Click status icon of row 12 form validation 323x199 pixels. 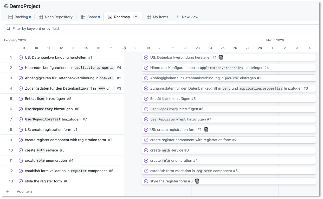(21, 171)
